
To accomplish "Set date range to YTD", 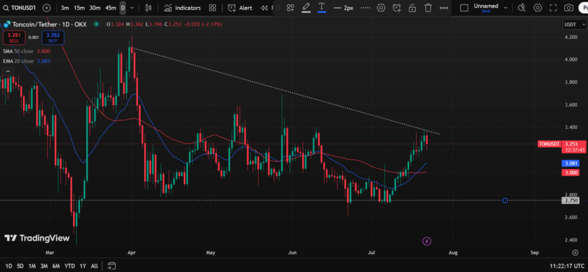I will tap(69, 266).
